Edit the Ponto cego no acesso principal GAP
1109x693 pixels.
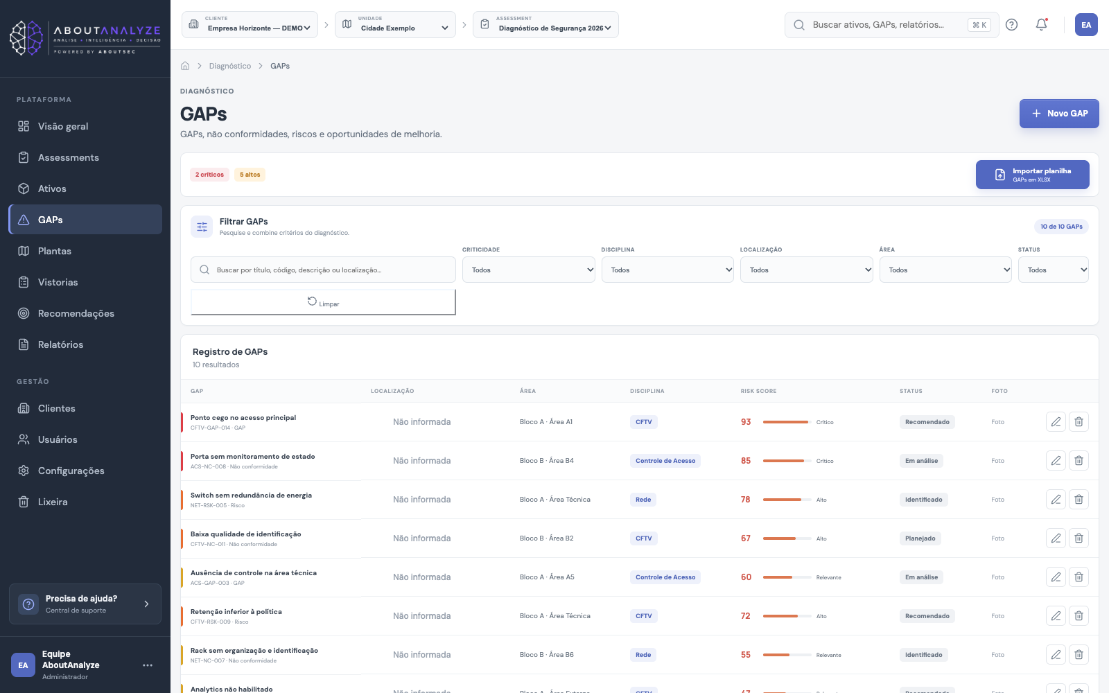tap(1056, 422)
